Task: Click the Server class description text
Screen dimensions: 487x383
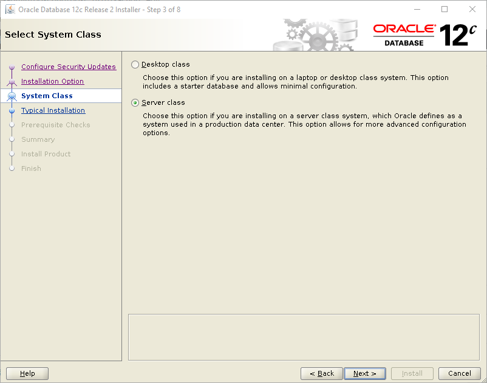Action: point(304,124)
